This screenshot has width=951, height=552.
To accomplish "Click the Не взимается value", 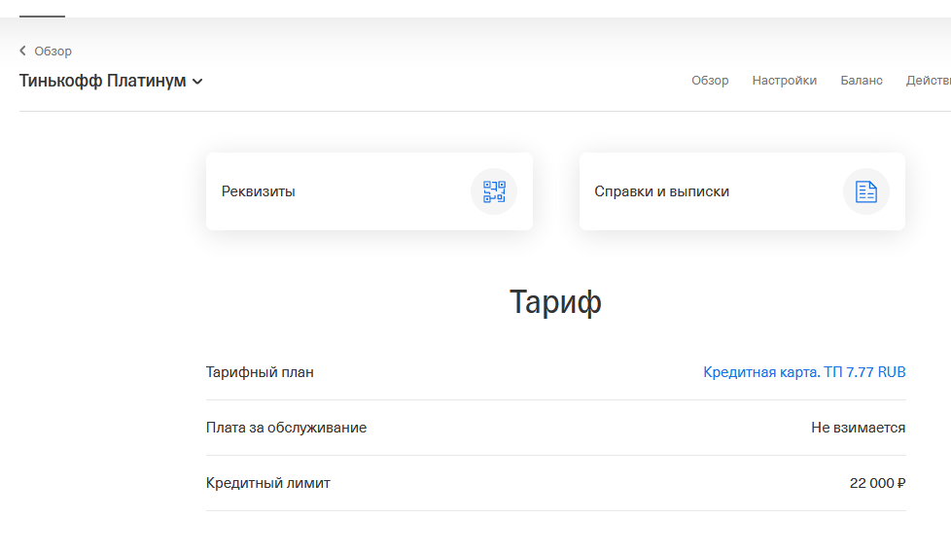I will (x=859, y=428).
